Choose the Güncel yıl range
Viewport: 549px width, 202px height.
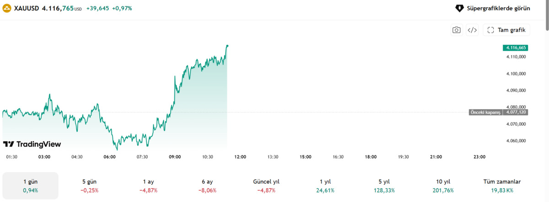click(266, 186)
